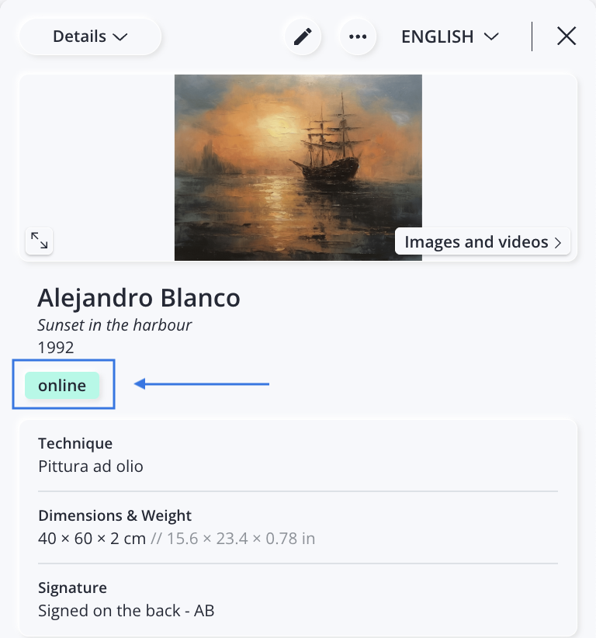Image resolution: width=596 pixels, height=638 pixels.
Task: Click the year 1992 text
Action: tap(56, 347)
